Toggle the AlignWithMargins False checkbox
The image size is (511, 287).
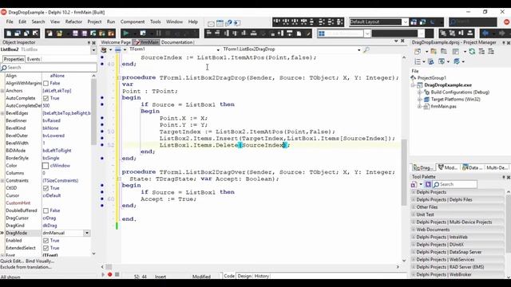(x=46, y=83)
